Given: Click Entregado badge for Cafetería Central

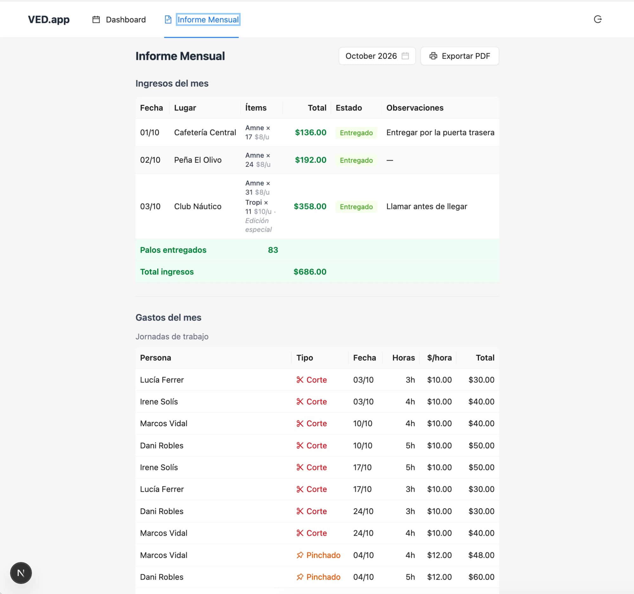Looking at the screenshot, I should 356,133.
